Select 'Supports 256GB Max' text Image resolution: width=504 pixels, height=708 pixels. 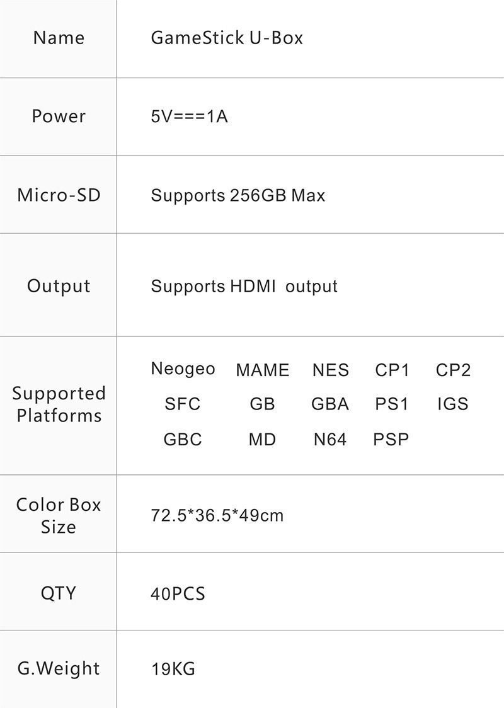pos(238,195)
